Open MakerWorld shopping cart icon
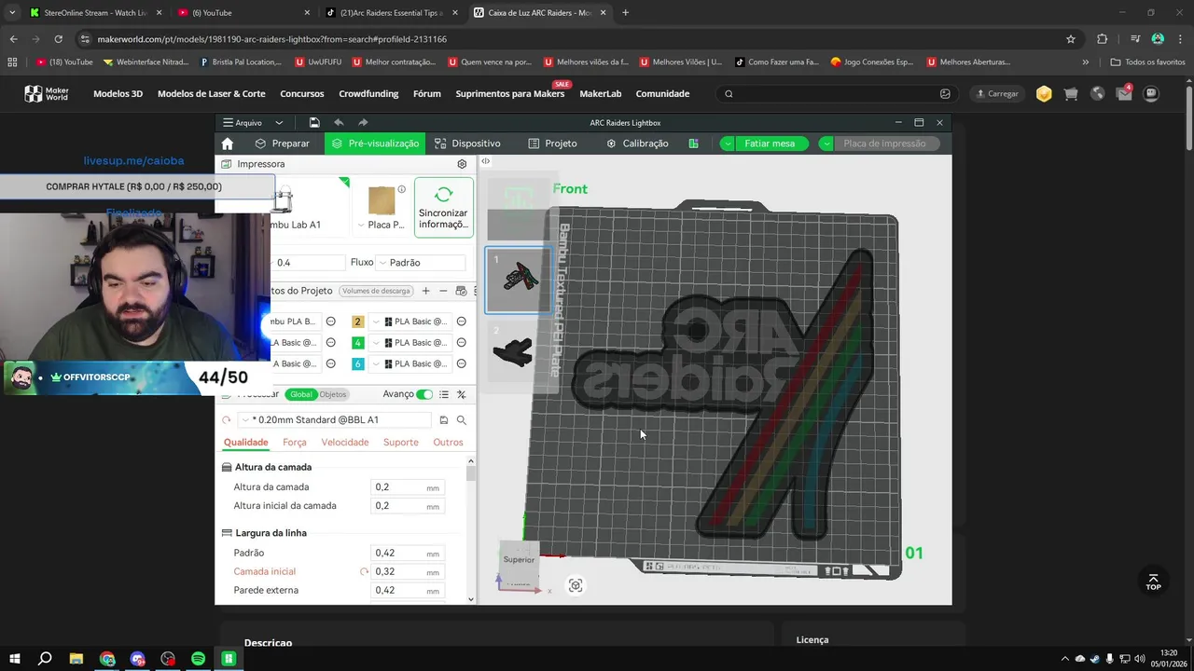 (1071, 93)
